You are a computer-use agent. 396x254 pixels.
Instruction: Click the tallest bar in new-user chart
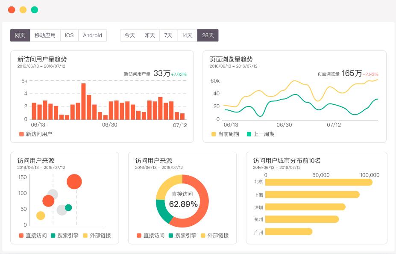pyautogui.click(x=83, y=101)
